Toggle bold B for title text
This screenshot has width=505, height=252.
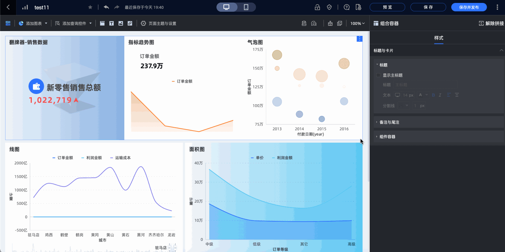(434, 95)
